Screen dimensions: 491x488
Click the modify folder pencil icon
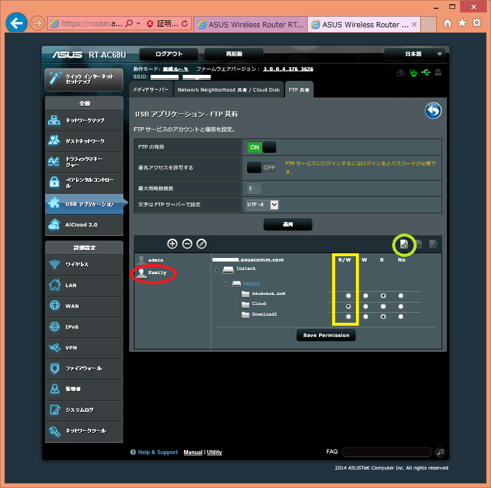click(x=433, y=244)
